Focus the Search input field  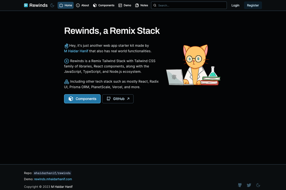point(189,5)
